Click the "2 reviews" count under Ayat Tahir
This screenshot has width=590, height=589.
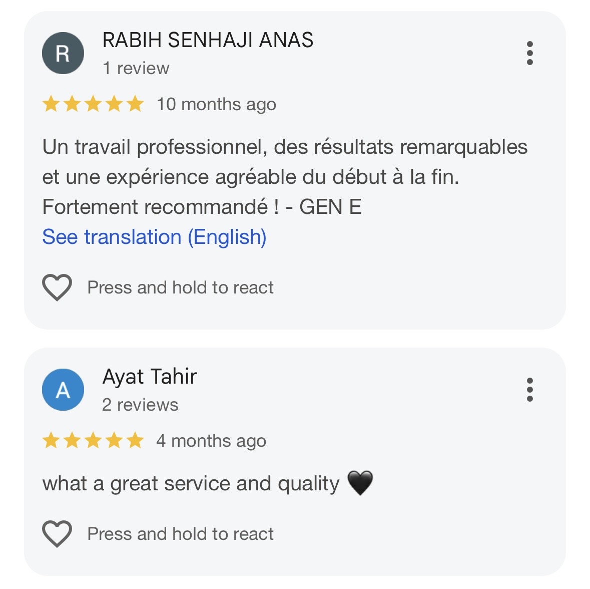point(140,405)
